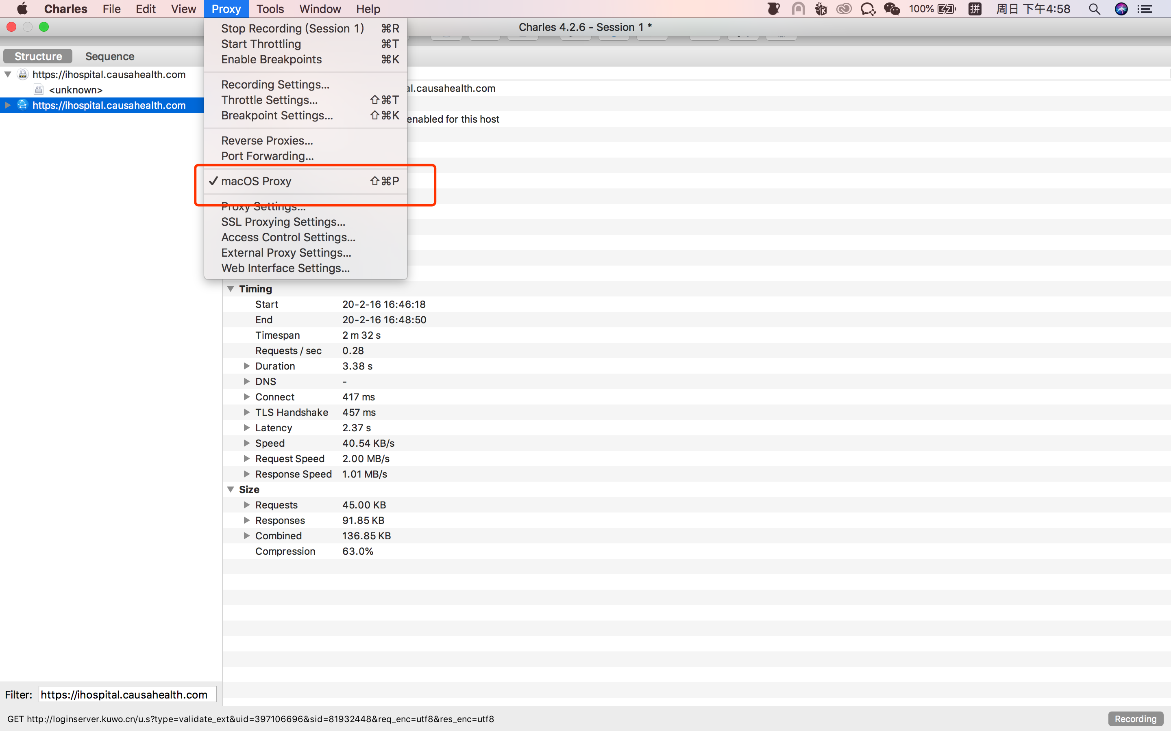Stop Recording Session 1

(x=292, y=28)
